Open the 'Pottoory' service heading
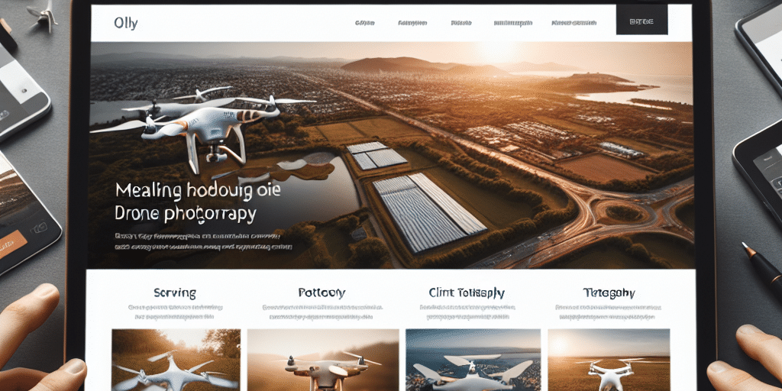The height and width of the screenshot is (391, 782). [x=322, y=292]
